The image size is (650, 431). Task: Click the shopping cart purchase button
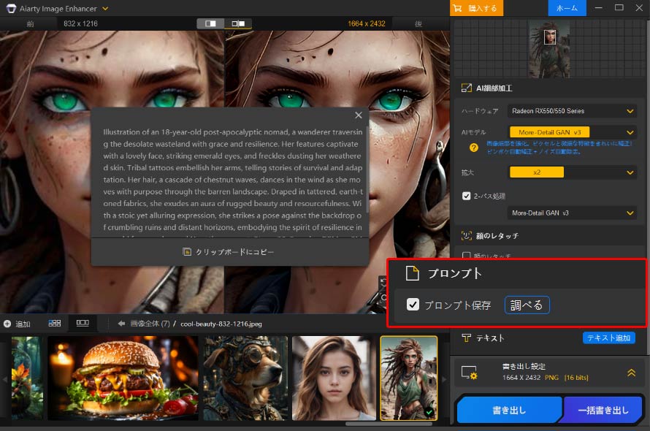[x=476, y=8]
